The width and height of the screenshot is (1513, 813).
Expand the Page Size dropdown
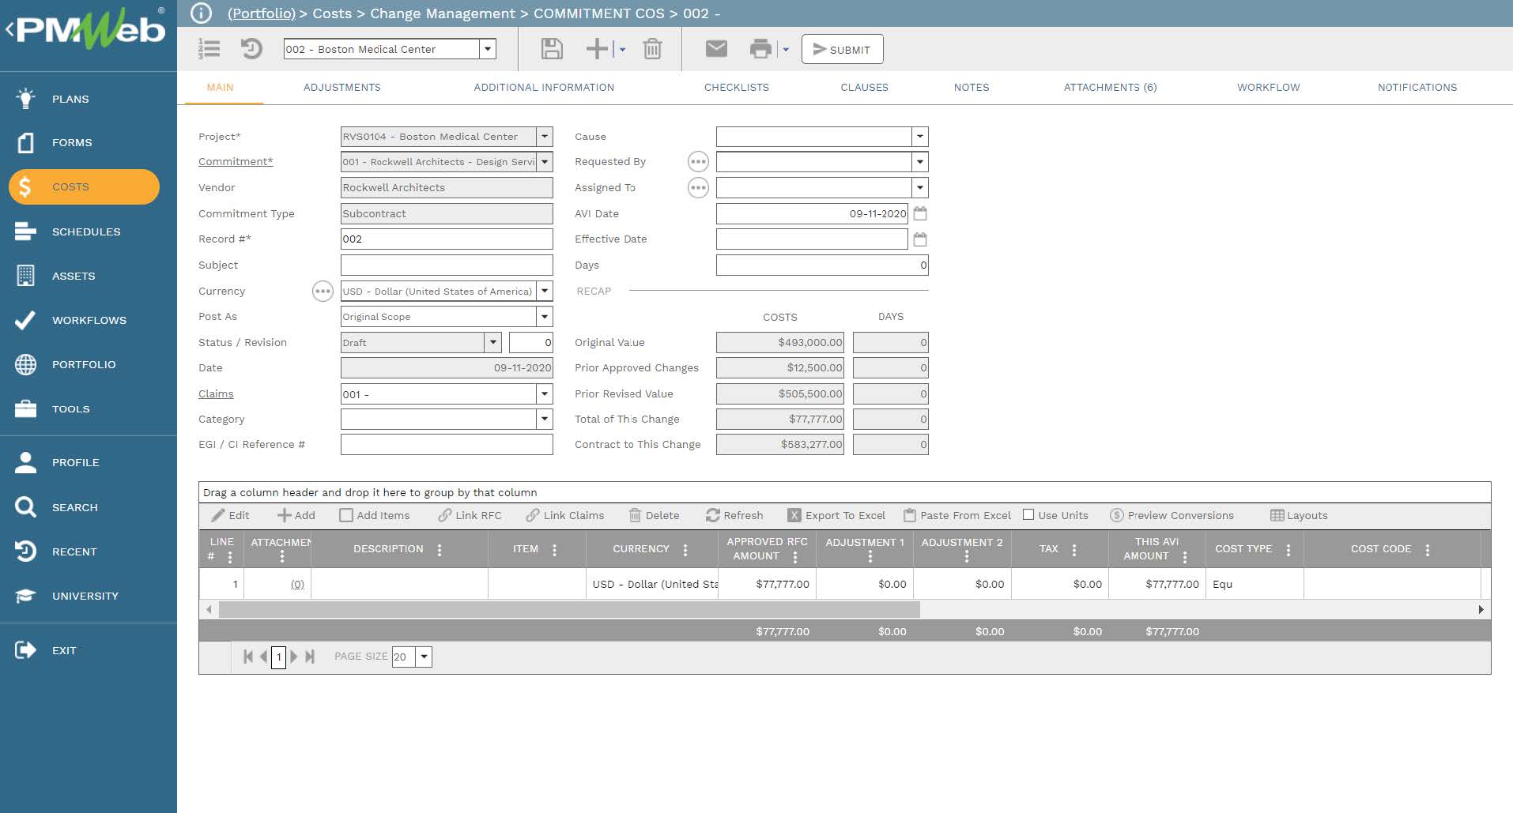[x=424, y=657]
